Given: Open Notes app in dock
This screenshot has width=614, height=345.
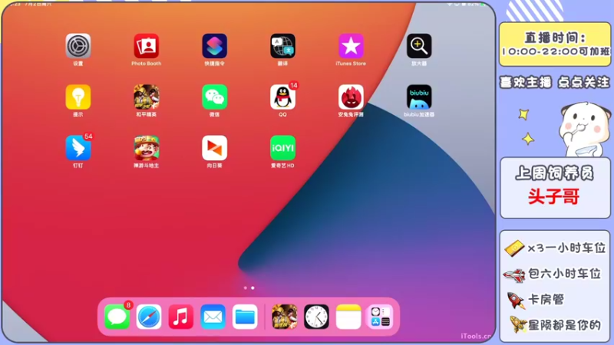Looking at the screenshot, I should click(348, 317).
